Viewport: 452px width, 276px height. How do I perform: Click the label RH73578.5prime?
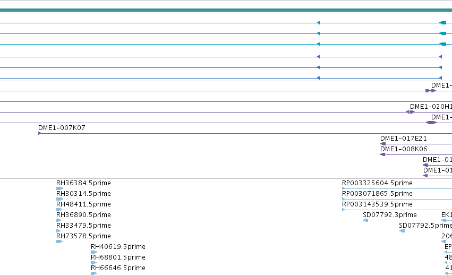coord(83,236)
